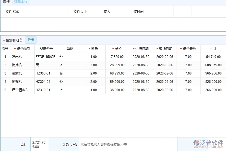Click the 合计 total amount cell
226x151 pixels.
(x=39, y=144)
